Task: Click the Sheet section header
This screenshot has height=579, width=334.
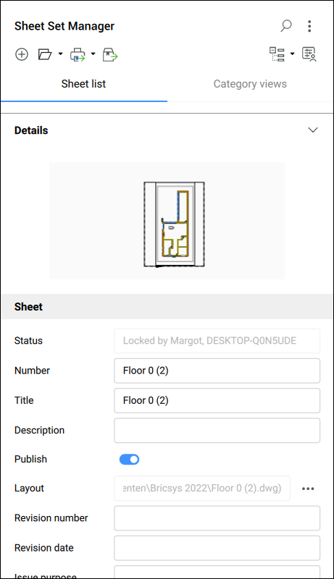Action: click(167, 306)
